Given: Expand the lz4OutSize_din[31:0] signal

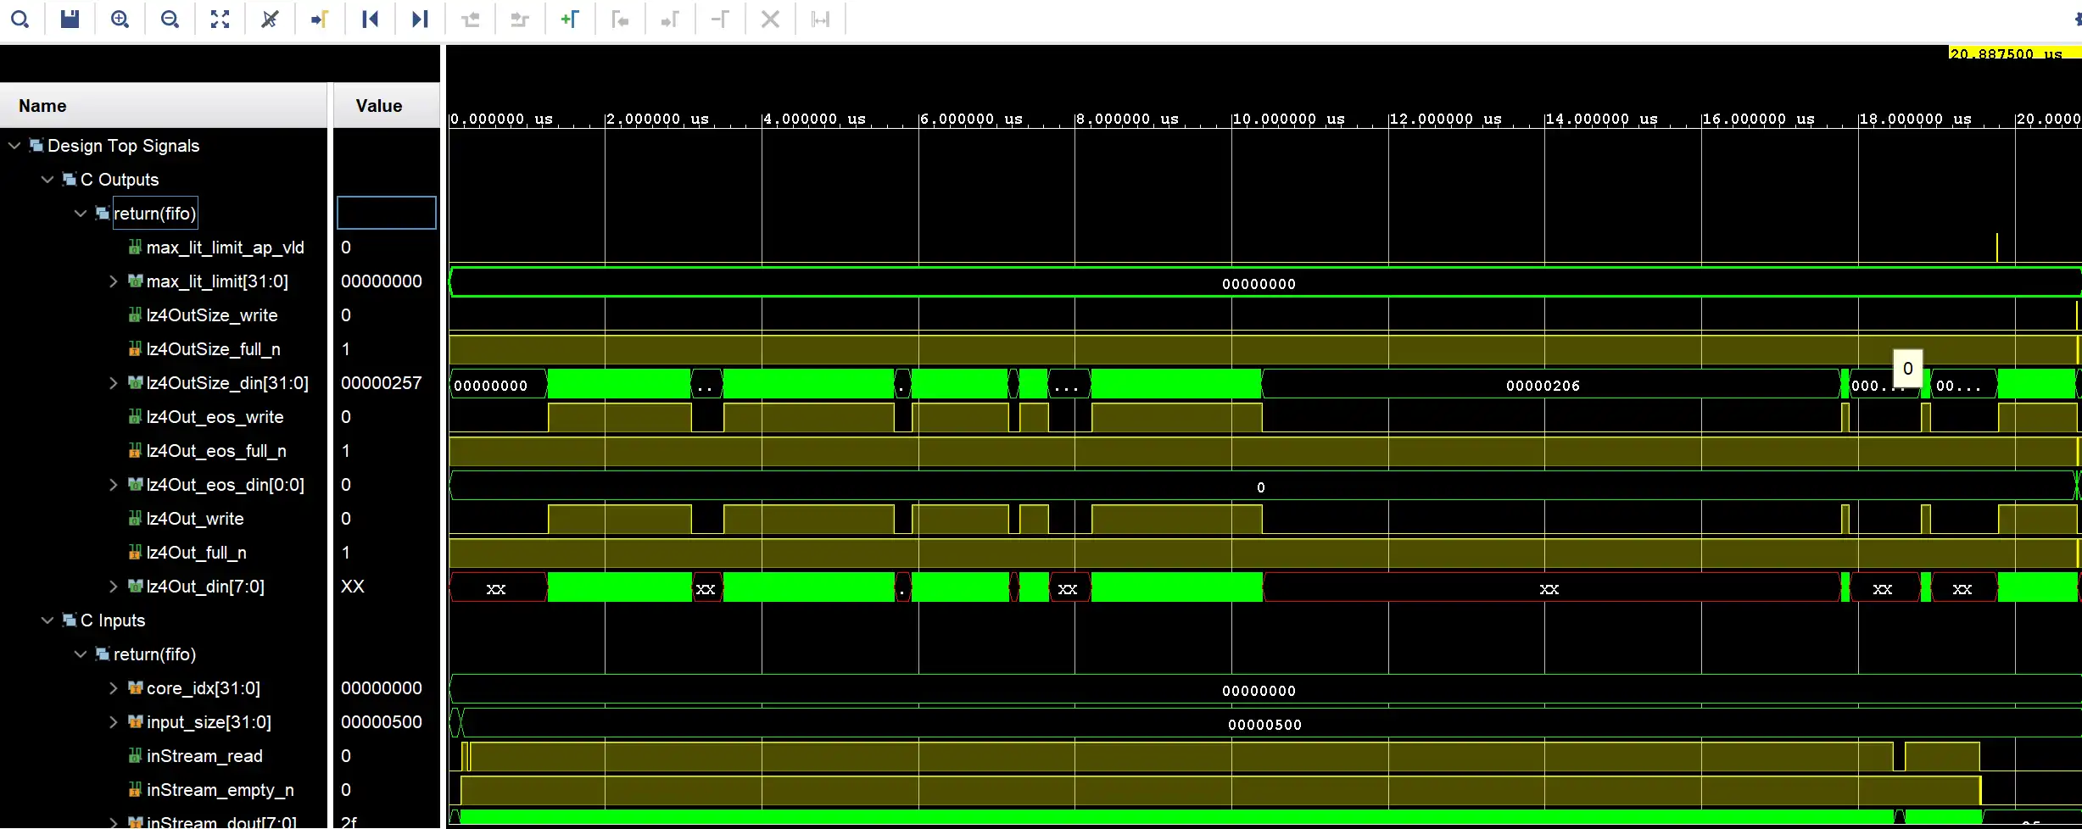Looking at the screenshot, I should [114, 383].
